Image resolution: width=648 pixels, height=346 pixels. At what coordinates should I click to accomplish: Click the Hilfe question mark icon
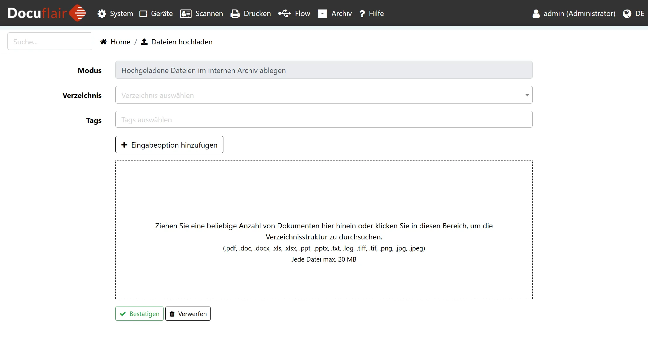coord(362,14)
